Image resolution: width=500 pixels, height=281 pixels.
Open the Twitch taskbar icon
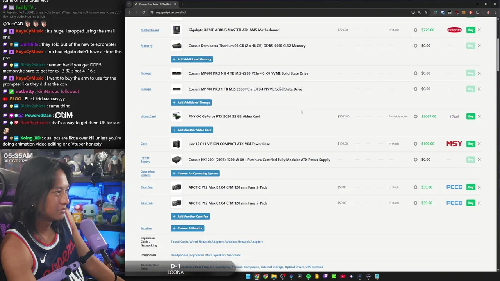click(325, 276)
